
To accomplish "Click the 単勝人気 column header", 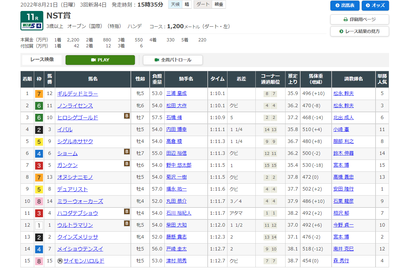I will [382, 79].
